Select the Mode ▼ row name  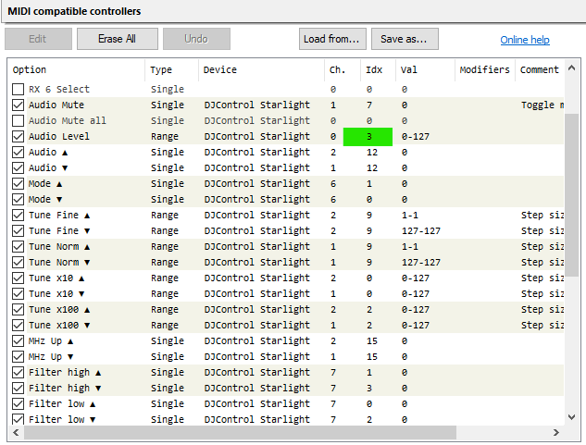[x=45, y=200]
